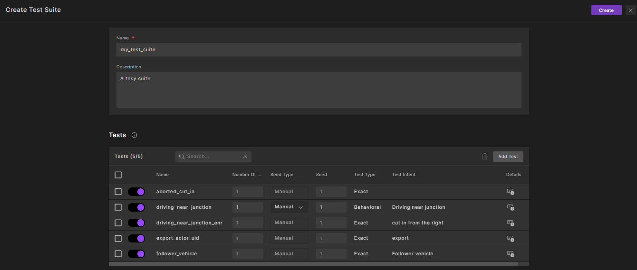This screenshot has height=270, width=637.
Task: Check the select-all tests checkbox
Action: point(118,175)
